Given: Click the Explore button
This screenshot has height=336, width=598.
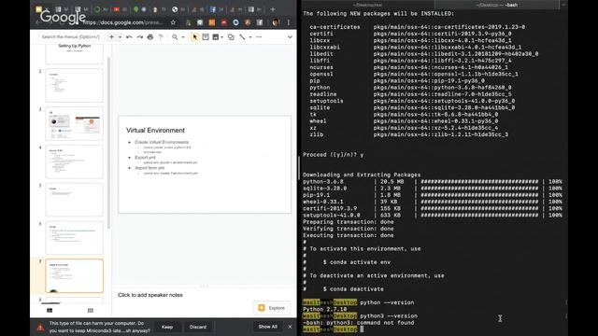Looking at the screenshot, I should (272, 308).
